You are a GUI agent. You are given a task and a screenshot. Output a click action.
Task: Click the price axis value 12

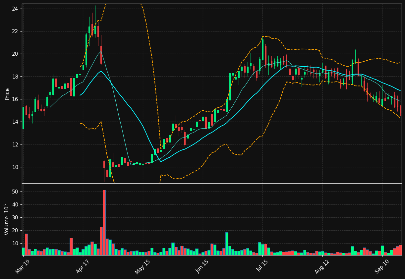pyautogui.click(x=15, y=144)
